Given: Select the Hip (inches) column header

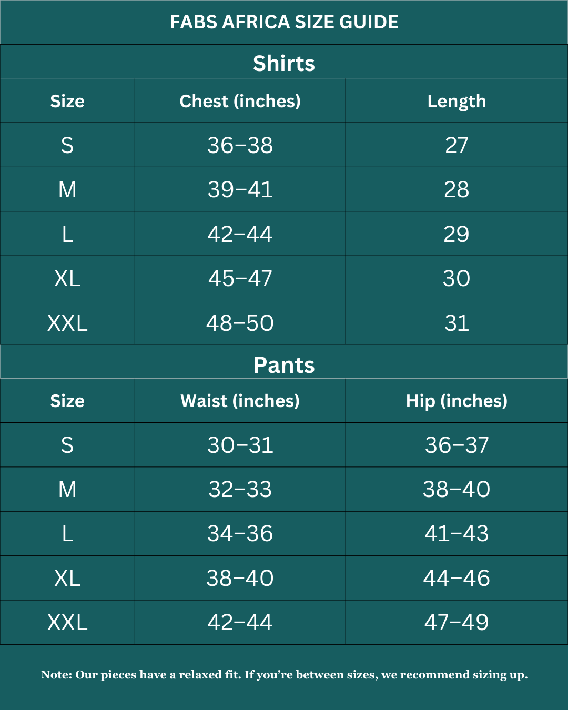Looking at the screenshot, I should point(457,401).
